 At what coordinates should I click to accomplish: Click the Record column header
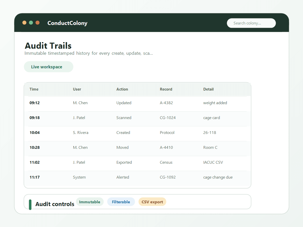166,89
